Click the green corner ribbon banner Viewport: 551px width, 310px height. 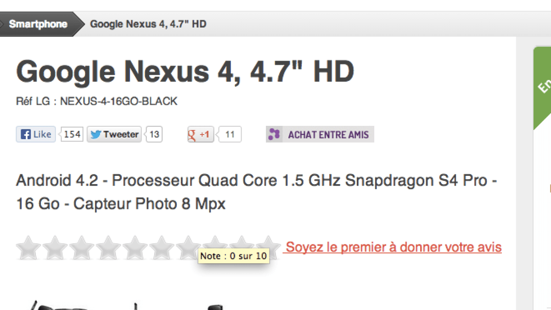click(543, 87)
